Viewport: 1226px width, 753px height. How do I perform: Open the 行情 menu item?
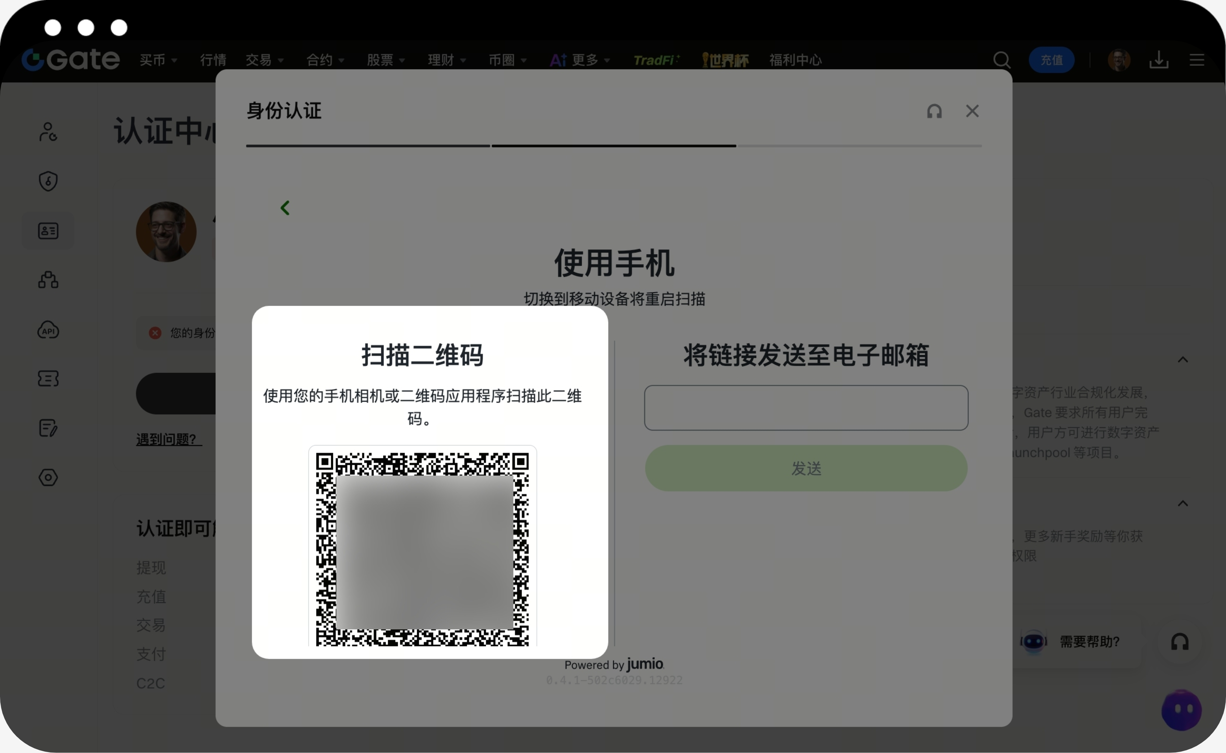pos(213,60)
